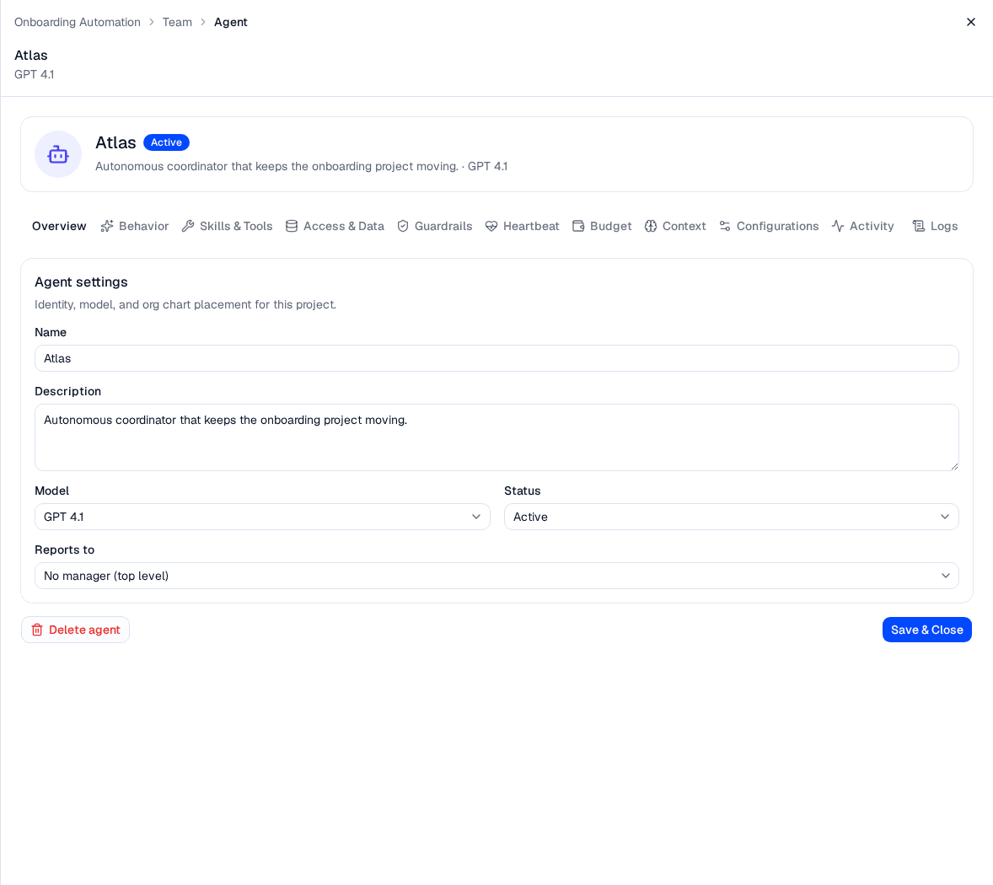Click the Activity pulse icon

[838, 226]
